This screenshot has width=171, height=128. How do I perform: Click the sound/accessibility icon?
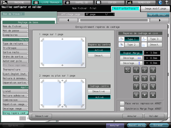click(160, 2)
